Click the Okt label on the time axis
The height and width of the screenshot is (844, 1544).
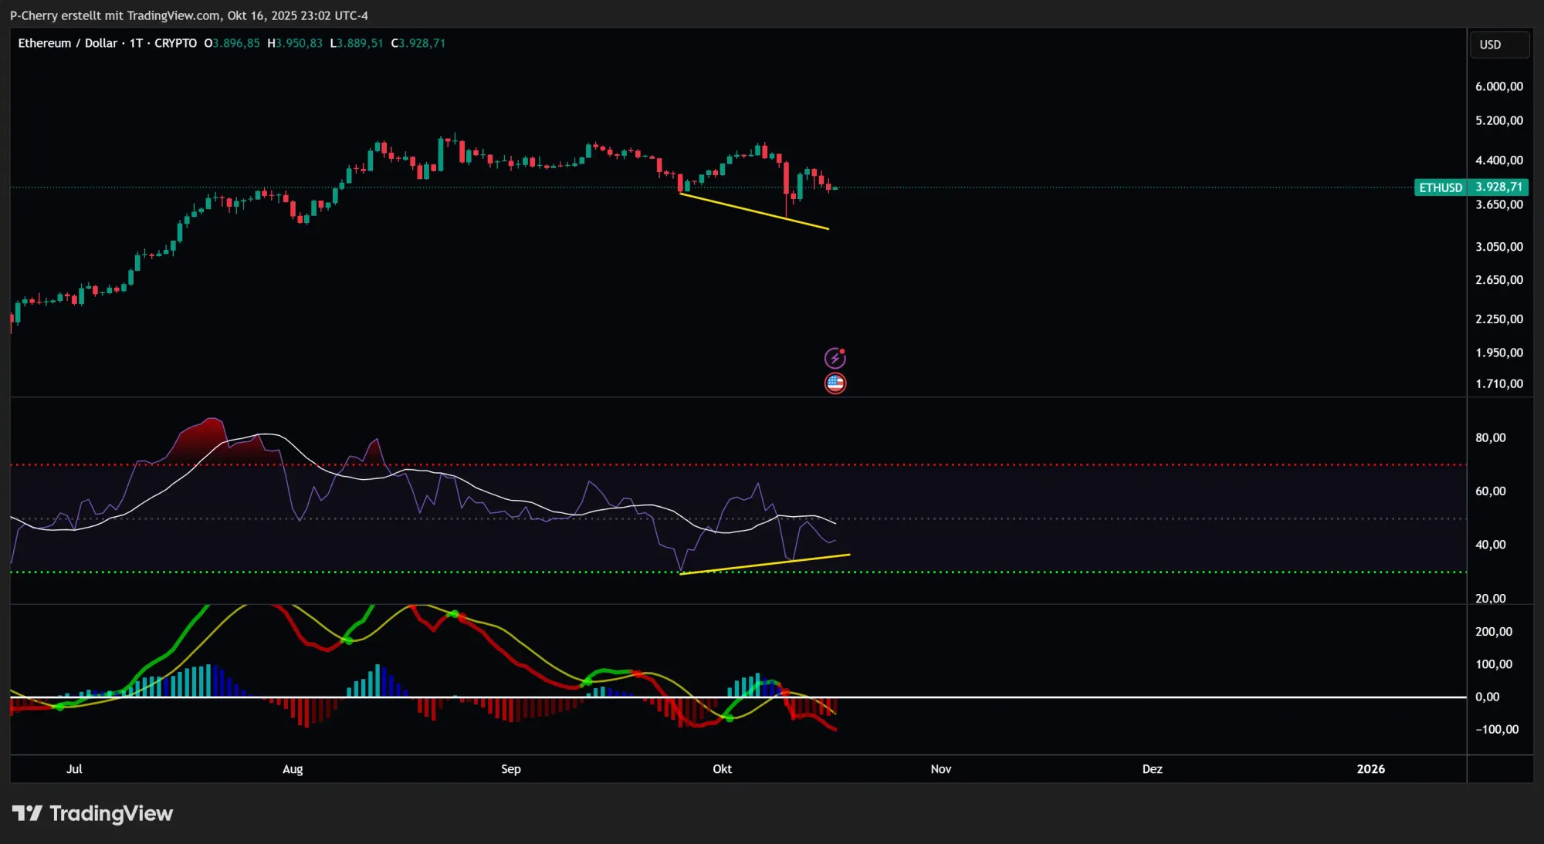coord(722,769)
